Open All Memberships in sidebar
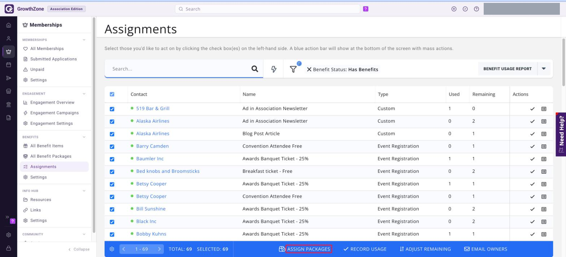 pyautogui.click(x=47, y=49)
